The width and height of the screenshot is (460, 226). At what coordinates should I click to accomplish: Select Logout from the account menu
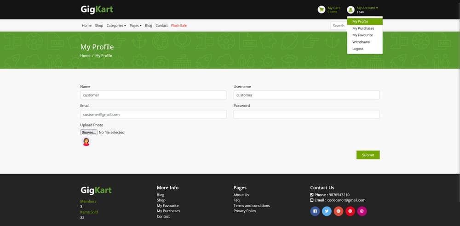(358, 49)
